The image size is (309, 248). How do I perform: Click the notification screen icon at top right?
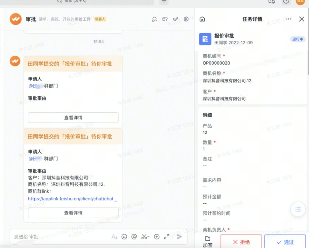(x=272, y=2)
